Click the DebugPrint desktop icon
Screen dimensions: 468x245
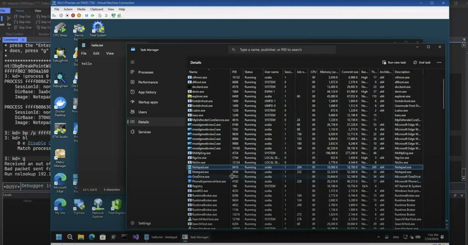[60, 55]
